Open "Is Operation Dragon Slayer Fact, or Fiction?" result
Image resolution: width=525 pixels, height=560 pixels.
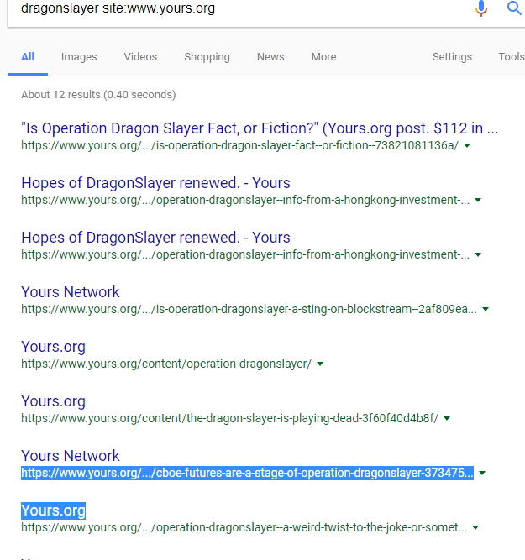(x=260, y=128)
